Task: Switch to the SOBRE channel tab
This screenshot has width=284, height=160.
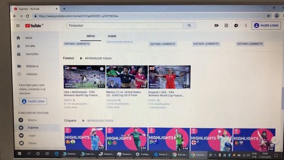Action: [x=112, y=36]
